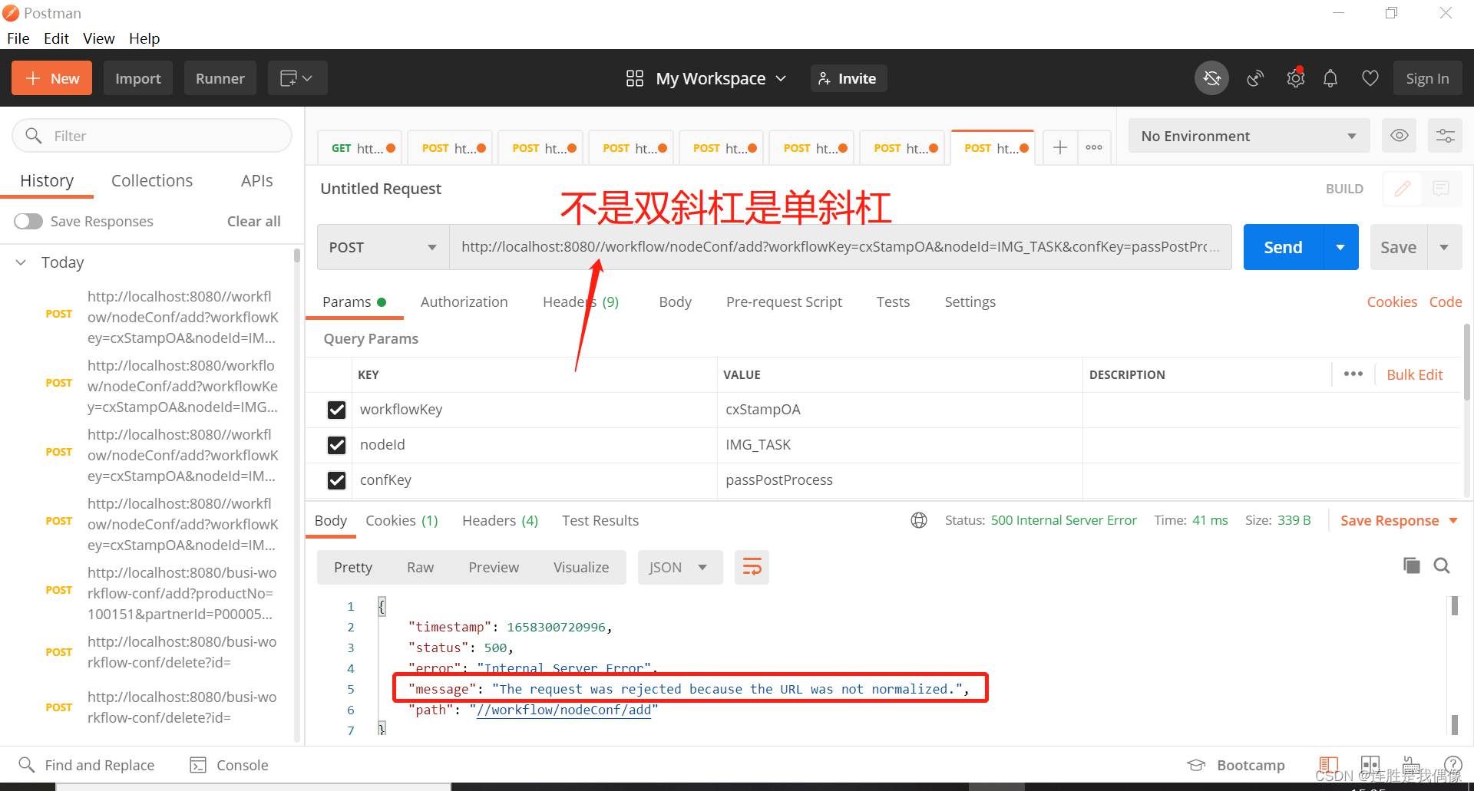The width and height of the screenshot is (1474, 791).
Task: Click the Send button
Action: pyautogui.click(x=1282, y=246)
